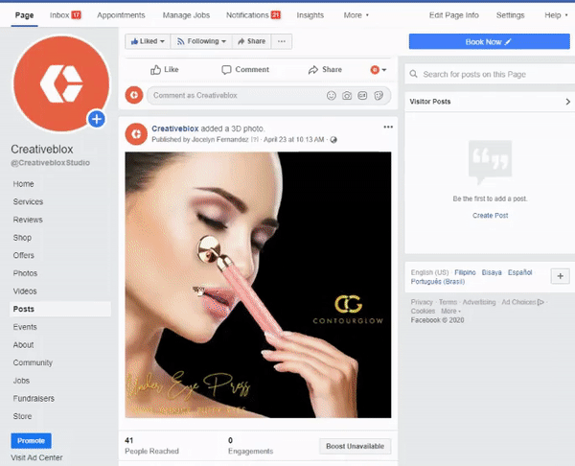Click the Create Post link

(490, 216)
